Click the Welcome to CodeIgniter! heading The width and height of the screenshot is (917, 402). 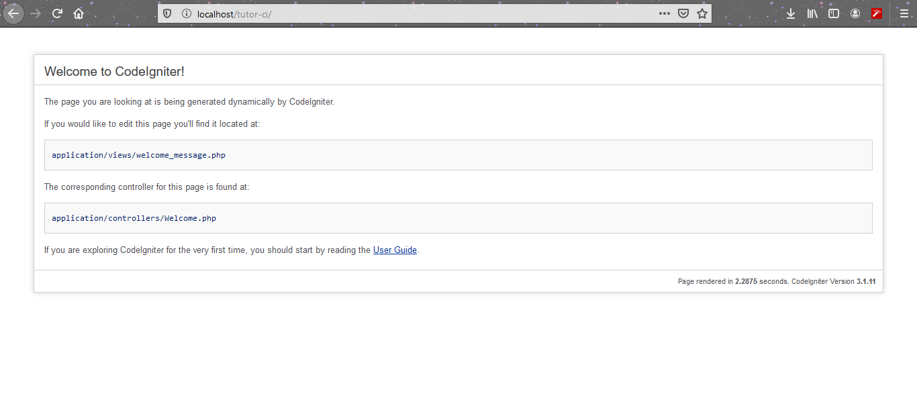click(114, 71)
